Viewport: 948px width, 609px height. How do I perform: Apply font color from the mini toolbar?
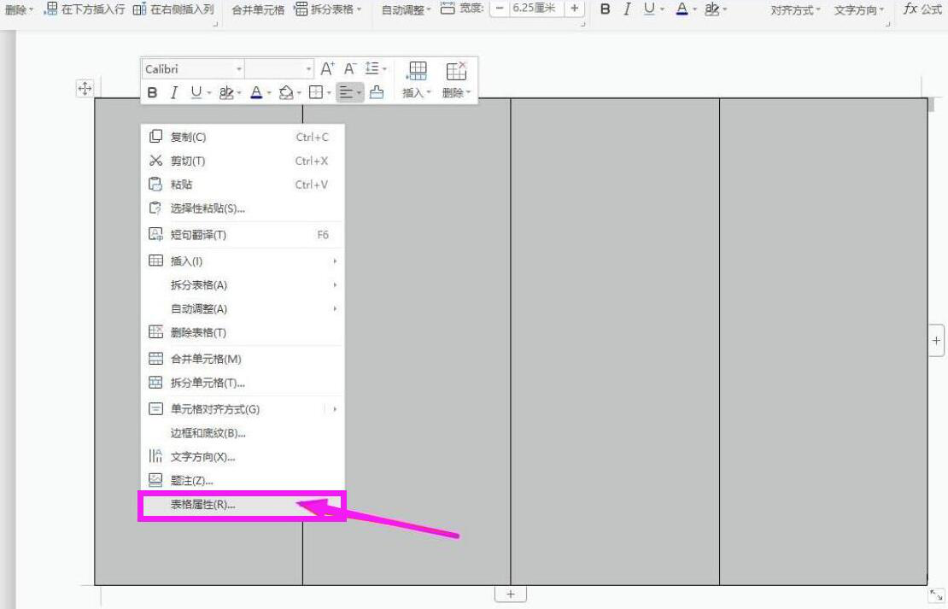tap(256, 92)
